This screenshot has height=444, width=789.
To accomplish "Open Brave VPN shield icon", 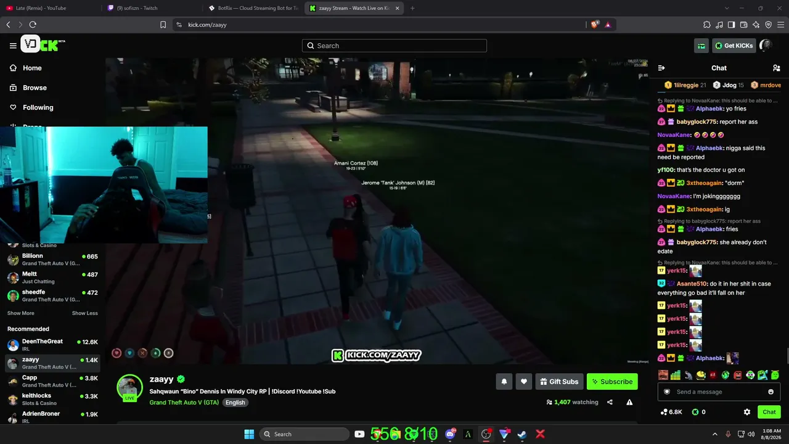I will tap(768, 25).
